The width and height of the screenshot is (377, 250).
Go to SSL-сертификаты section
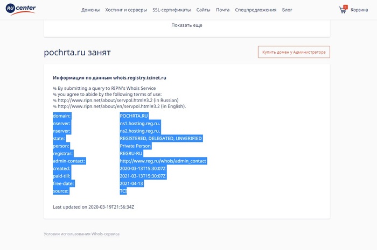pyautogui.click(x=172, y=10)
